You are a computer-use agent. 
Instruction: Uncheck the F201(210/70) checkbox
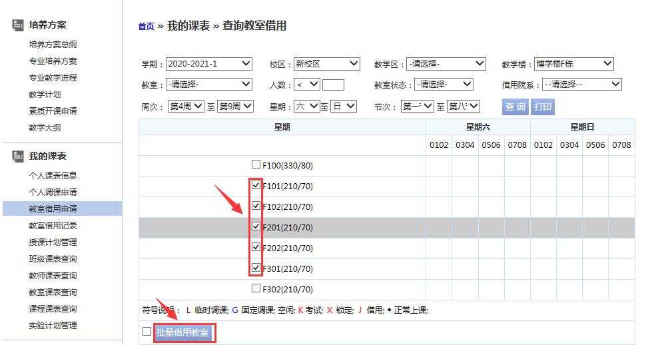click(256, 227)
